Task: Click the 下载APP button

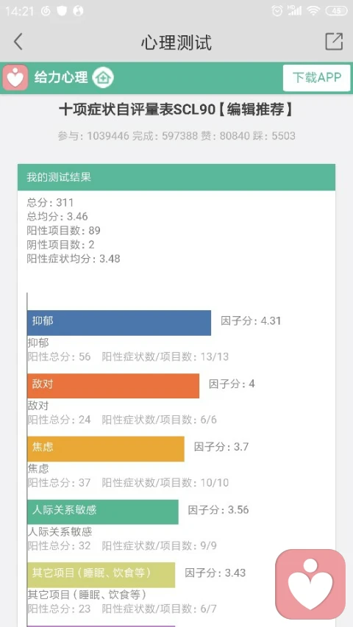Action: (x=316, y=78)
